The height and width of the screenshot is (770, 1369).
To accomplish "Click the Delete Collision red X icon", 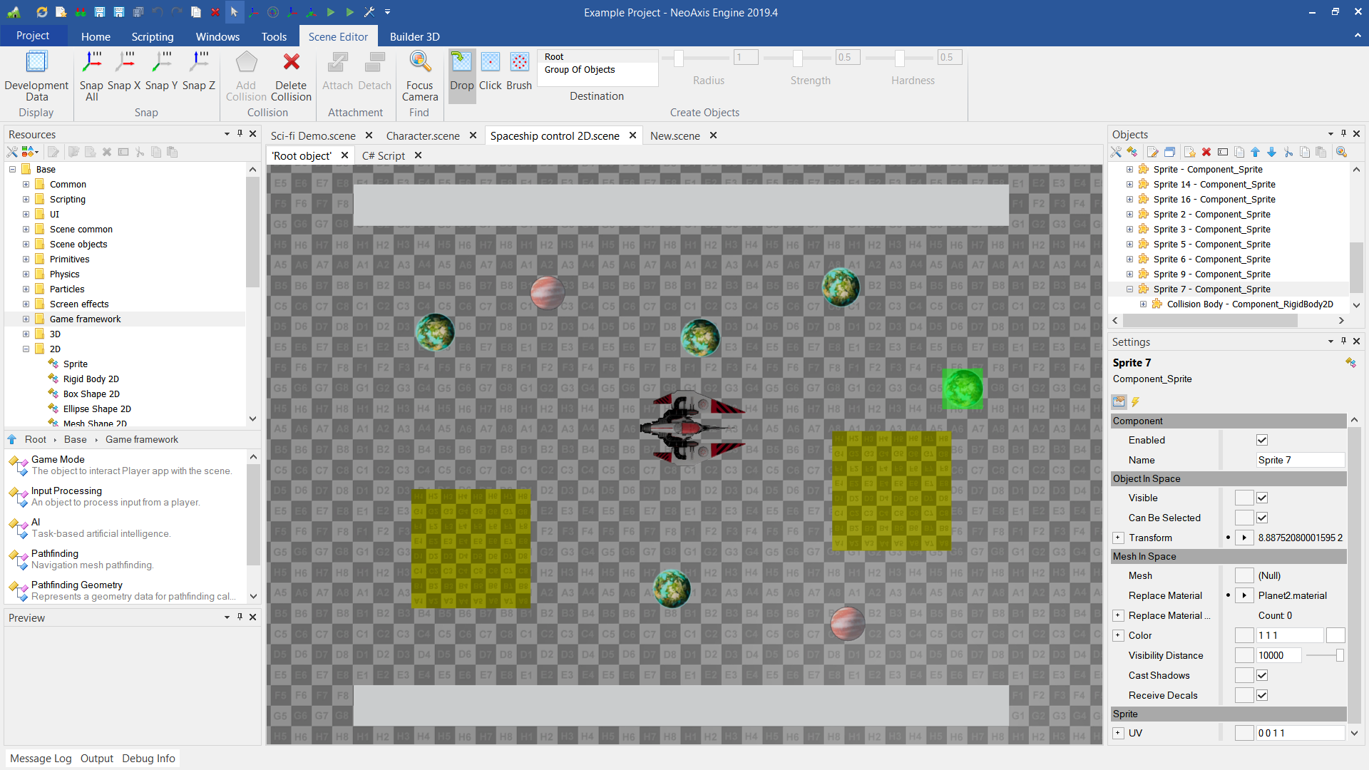I will coord(291,63).
